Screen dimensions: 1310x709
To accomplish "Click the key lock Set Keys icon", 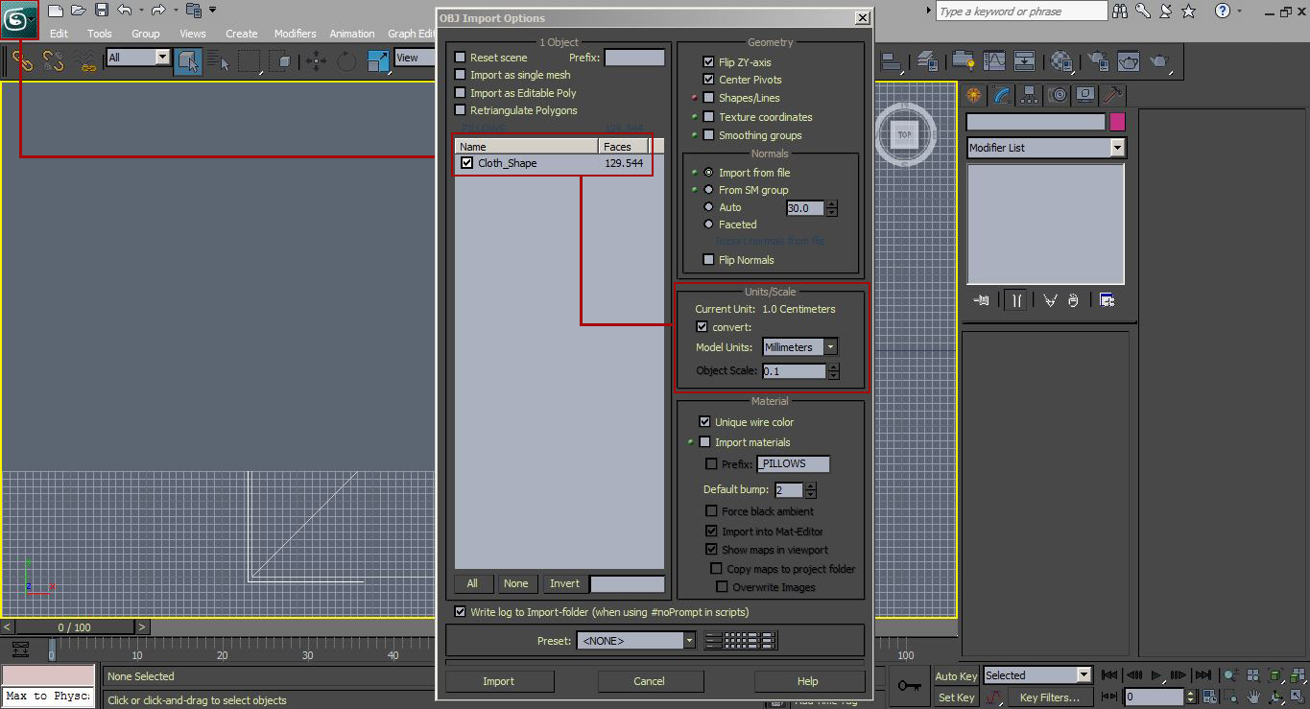I will (x=909, y=685).
